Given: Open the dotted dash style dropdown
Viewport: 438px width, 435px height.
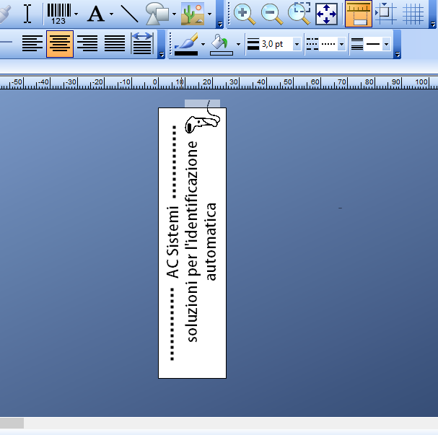Looking at the screenshot, I should coord(341,44).
